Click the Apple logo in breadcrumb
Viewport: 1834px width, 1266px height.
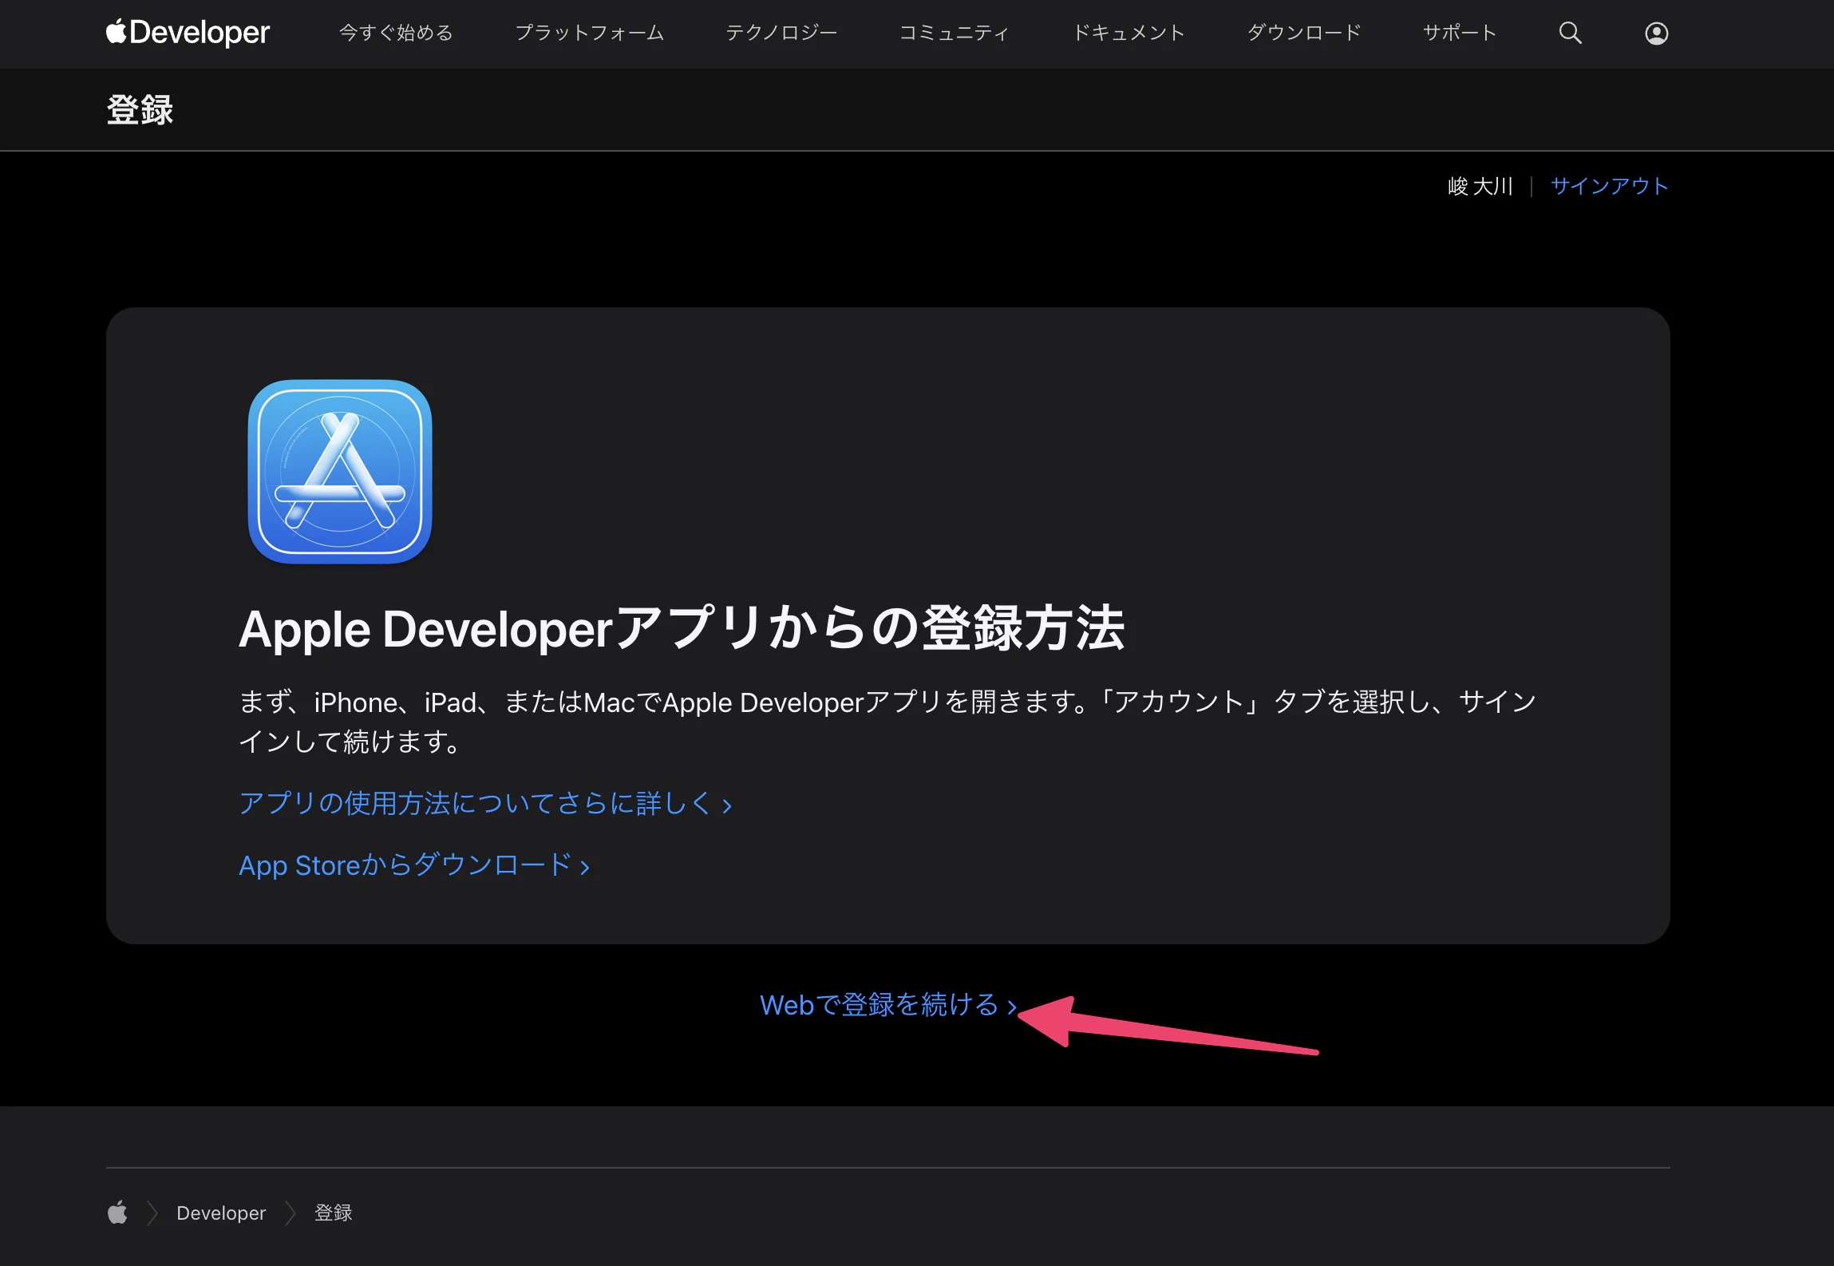(117, 1212)
